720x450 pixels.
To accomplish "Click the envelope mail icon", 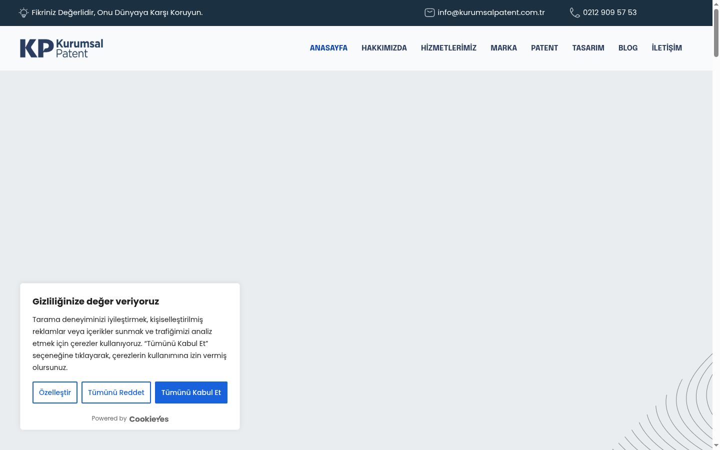I will click(x=429, y=12).
